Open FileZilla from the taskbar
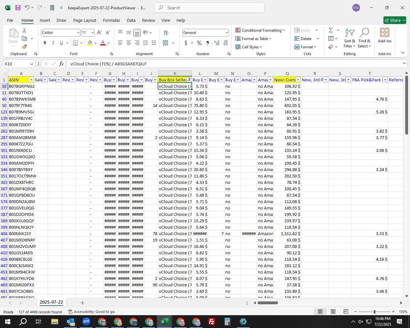Viewport: 410px width, 328px height. [211, 322]
